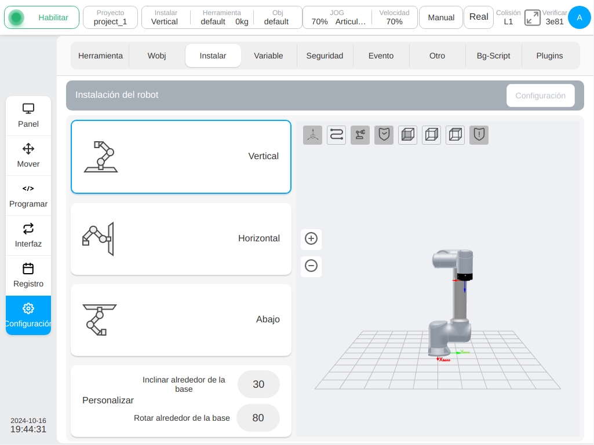Click the fullscreen expand icon
Screen dimensions: 594x445
532,18
